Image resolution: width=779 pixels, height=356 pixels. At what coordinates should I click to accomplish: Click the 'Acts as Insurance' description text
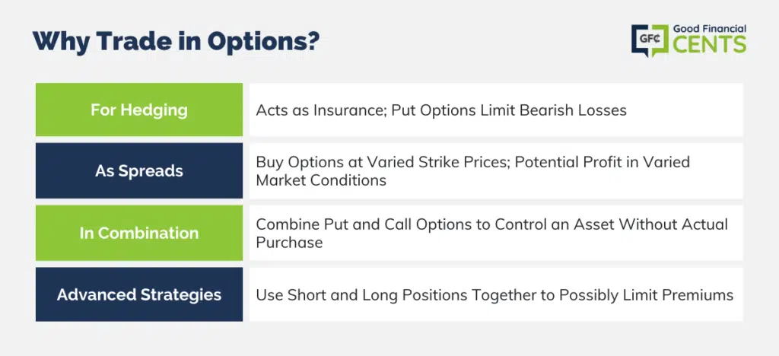coord(321,110)
